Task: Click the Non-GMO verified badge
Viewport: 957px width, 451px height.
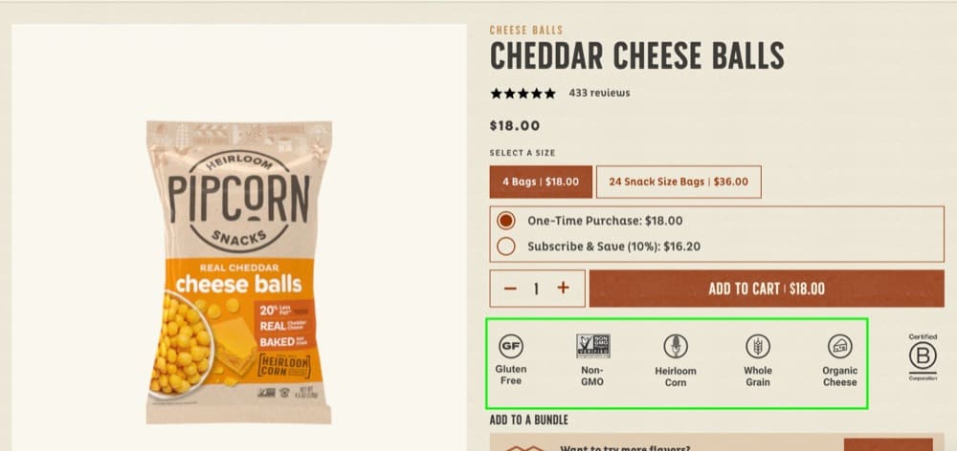Action: pos(592,346)
